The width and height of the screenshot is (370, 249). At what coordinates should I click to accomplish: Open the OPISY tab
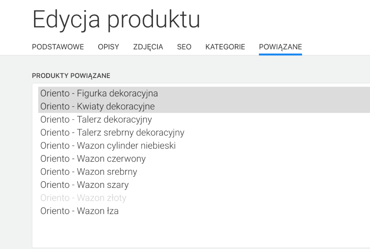108,47
